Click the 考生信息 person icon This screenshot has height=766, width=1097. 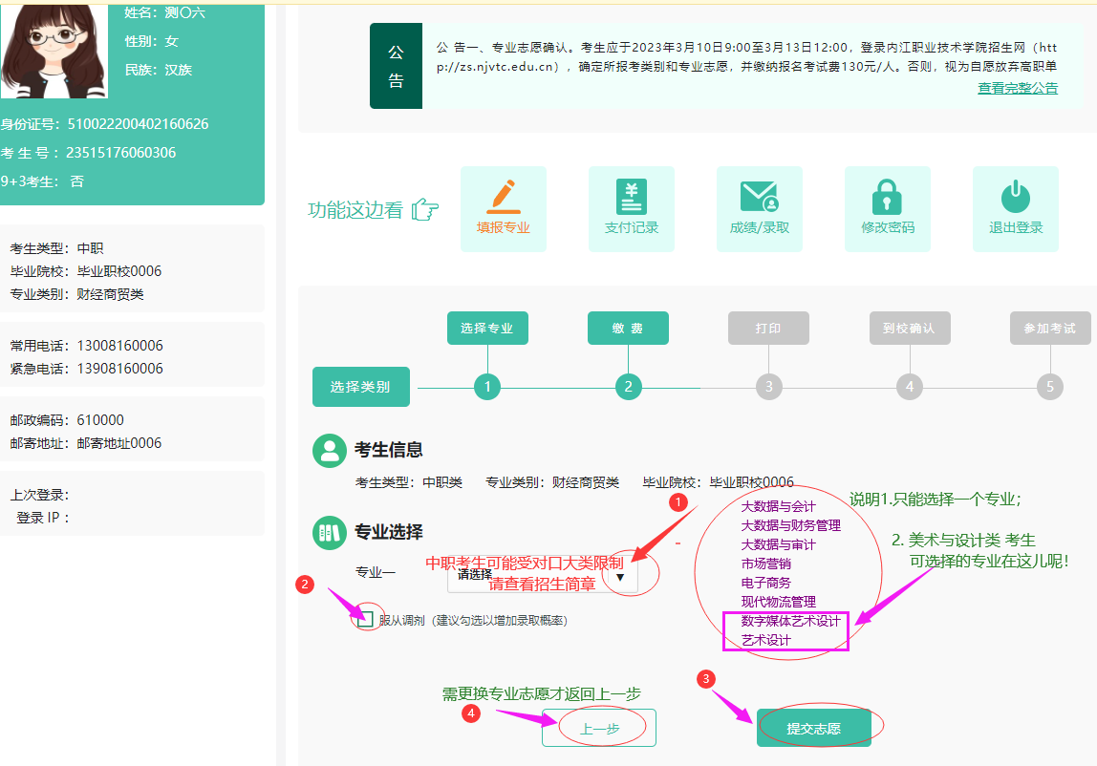pyautogui.click(x=330, y=451)
